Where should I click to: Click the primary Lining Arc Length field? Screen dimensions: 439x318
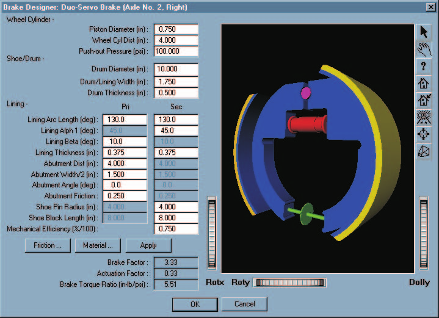pos(125,120)
